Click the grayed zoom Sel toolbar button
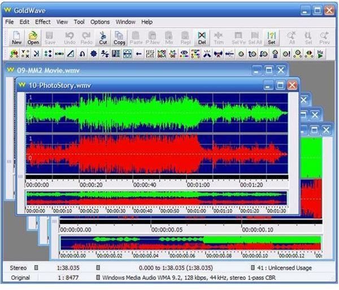The image size is (339, 290). (x=308, y=38)
